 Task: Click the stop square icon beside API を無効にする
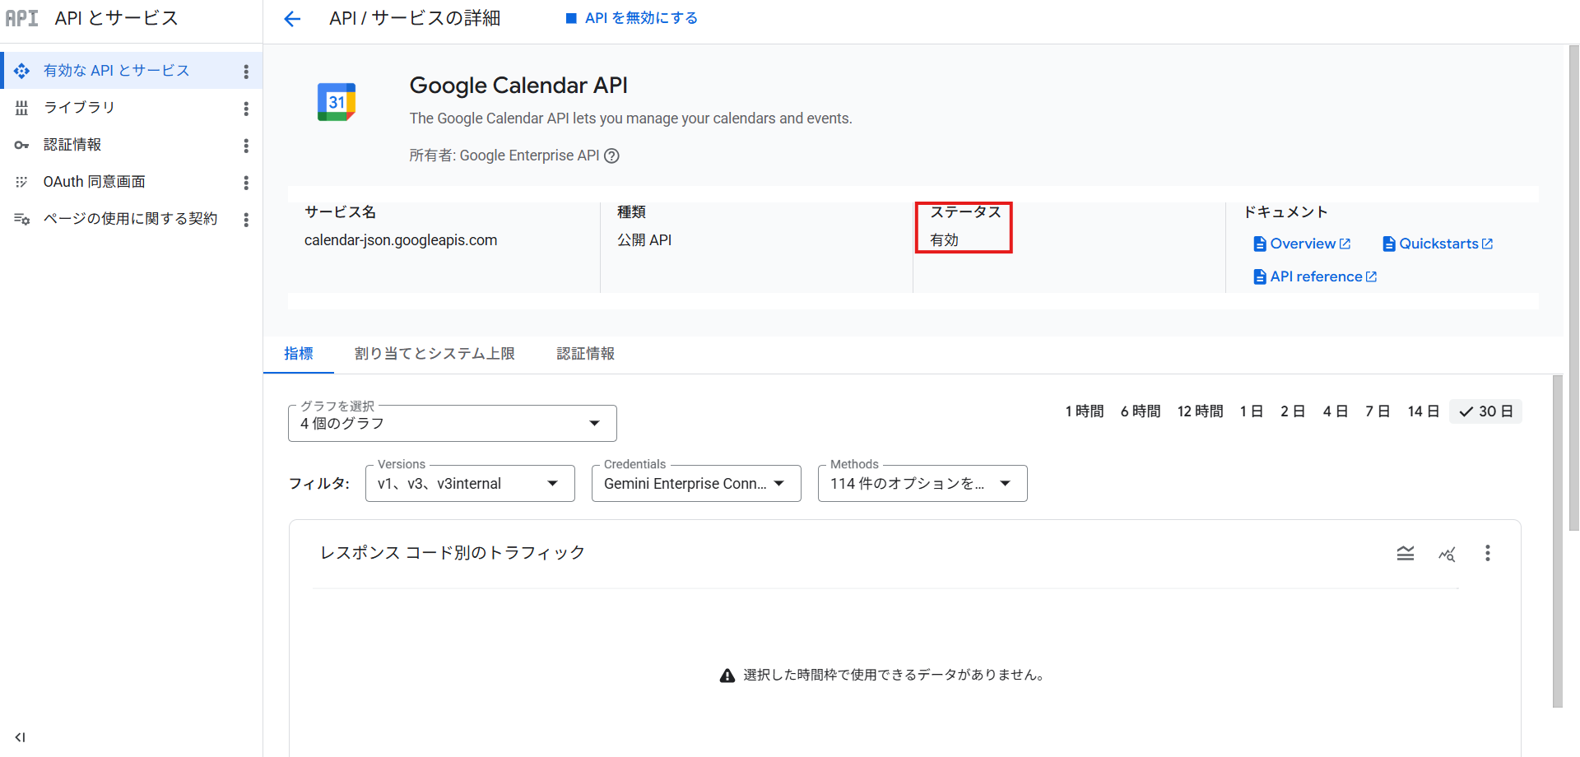571,18
